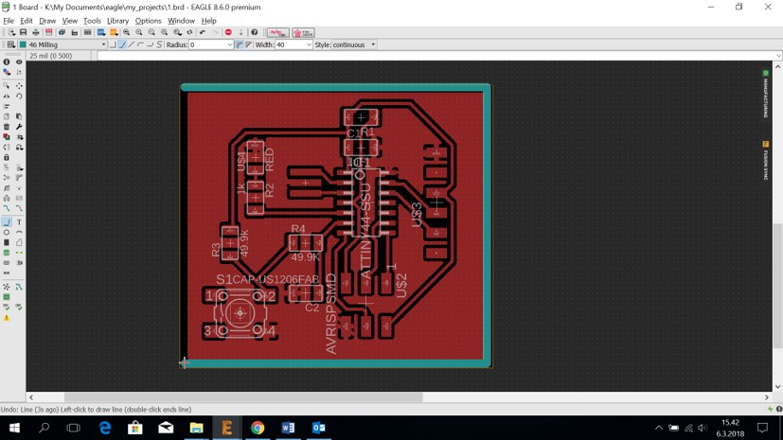Viewport: 783px width, 440px height.
Task: Open the Library menu
Action: pos(117,21)
